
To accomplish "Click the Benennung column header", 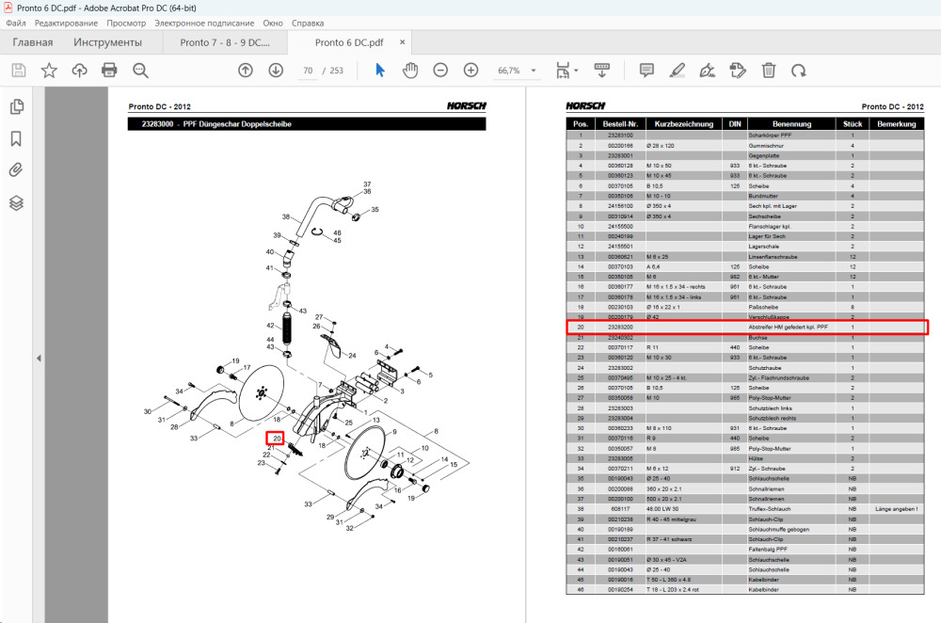I will tap(791, 124).
